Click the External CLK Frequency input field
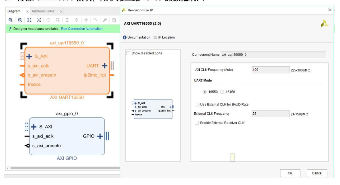 tap(270, 114)
